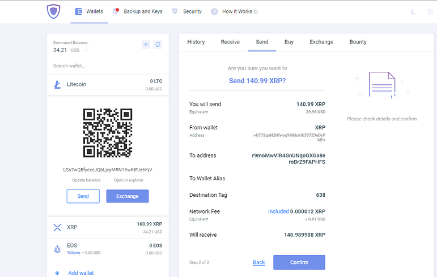Click the Litecoin QR code
Screen dimensions: 437x277
[108, 133]
